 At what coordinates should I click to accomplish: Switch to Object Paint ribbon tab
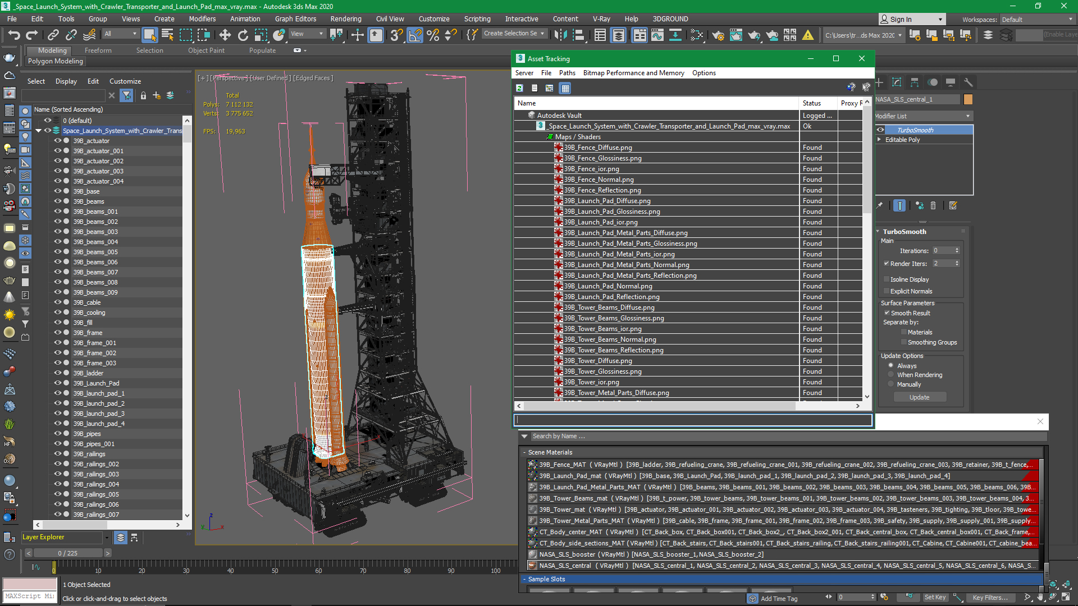[x=206, y=50]
